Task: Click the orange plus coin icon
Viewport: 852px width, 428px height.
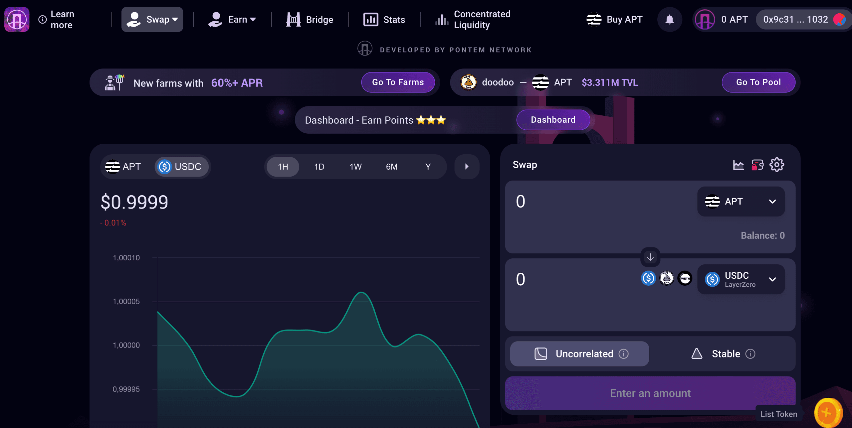Action: 828,413
